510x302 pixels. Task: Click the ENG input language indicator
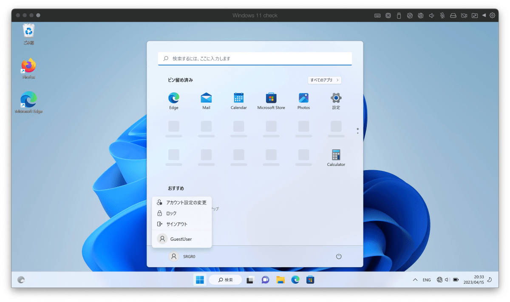point(427,280)
